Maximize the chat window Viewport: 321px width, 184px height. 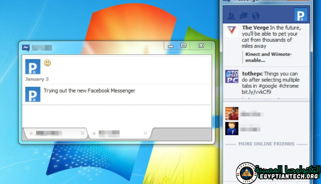(183, 46)
